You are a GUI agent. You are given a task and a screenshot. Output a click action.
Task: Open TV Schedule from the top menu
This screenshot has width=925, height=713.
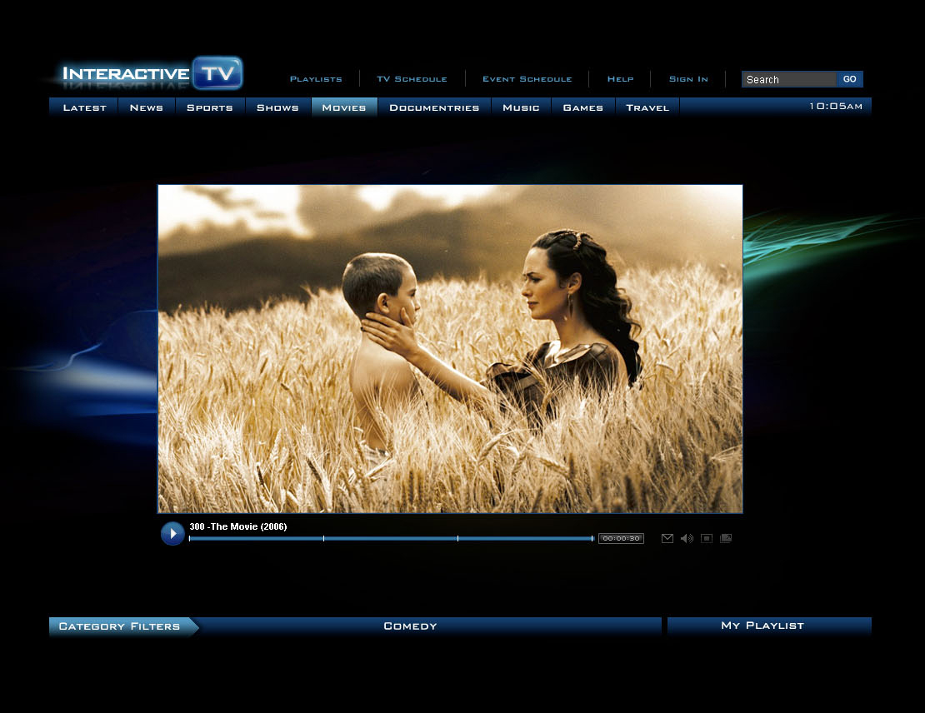412,78
